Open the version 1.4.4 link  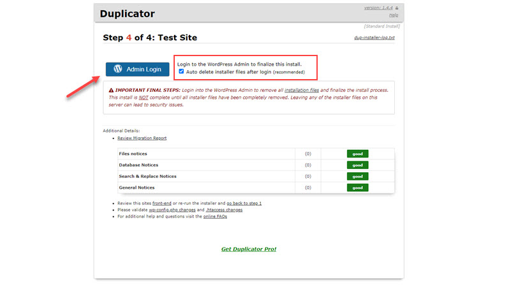pyautogui.click(x=378, y=8)
